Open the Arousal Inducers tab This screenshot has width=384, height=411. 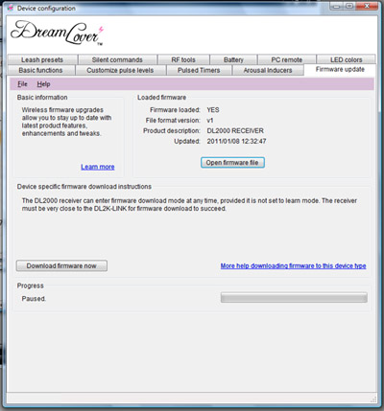coord(268,70)
